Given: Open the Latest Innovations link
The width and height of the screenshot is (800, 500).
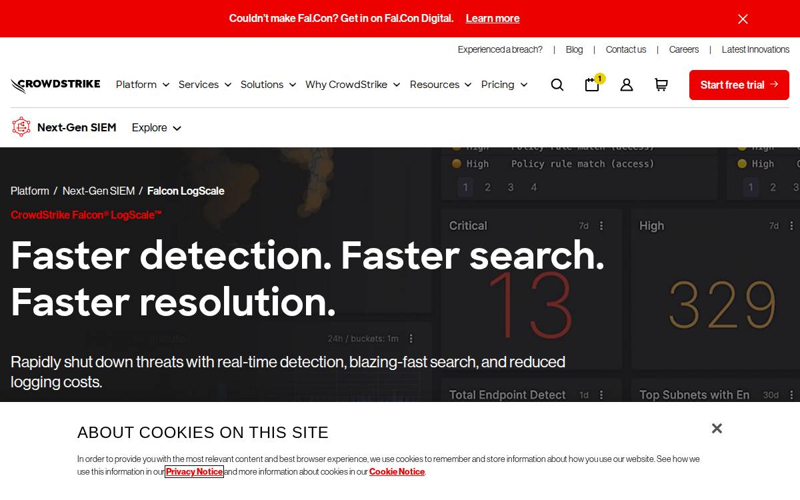Looking at the screenshot, I should [755, 49].
